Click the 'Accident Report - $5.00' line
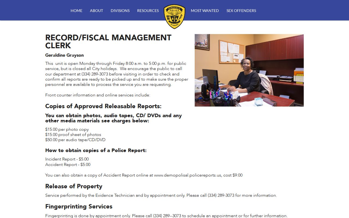The width and height of the screenshot is (349, 218). [68, 165]
